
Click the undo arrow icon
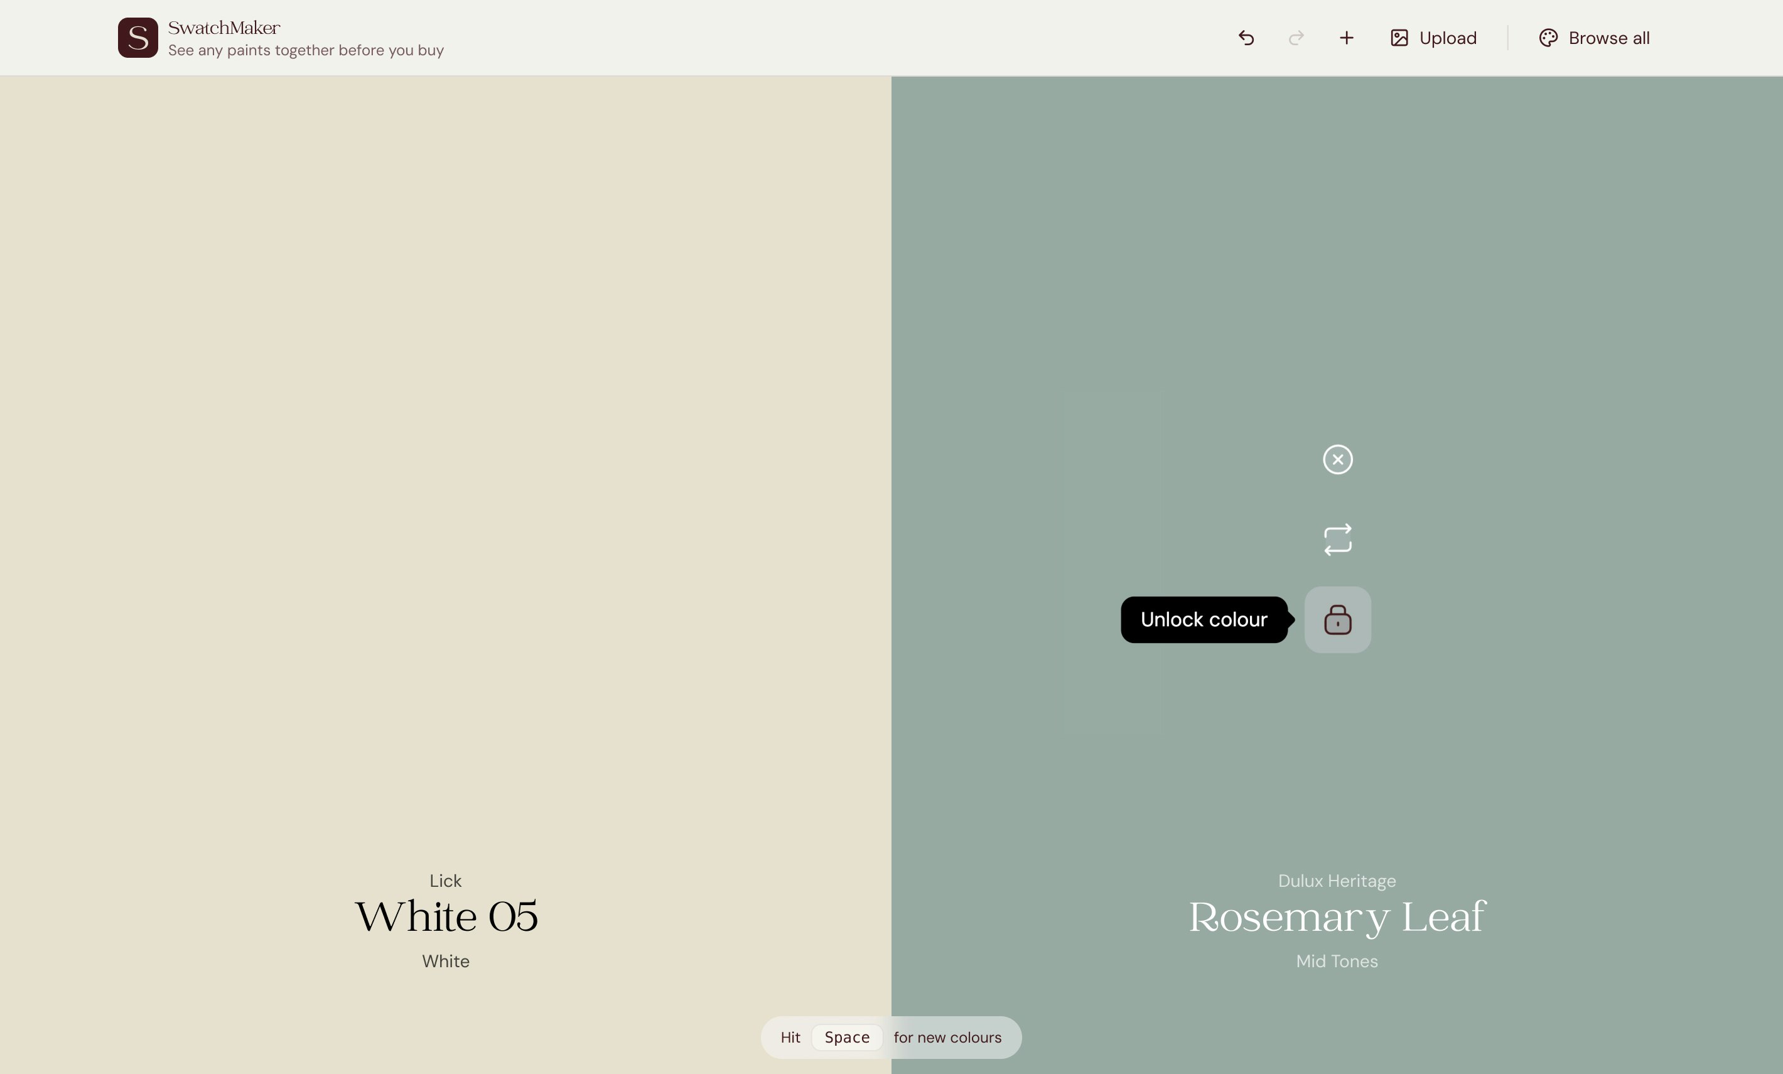pos(1246,37)
